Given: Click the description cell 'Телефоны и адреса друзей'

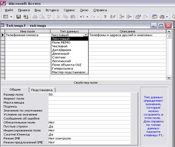Looking at the screenshot, I should (128, 35).
